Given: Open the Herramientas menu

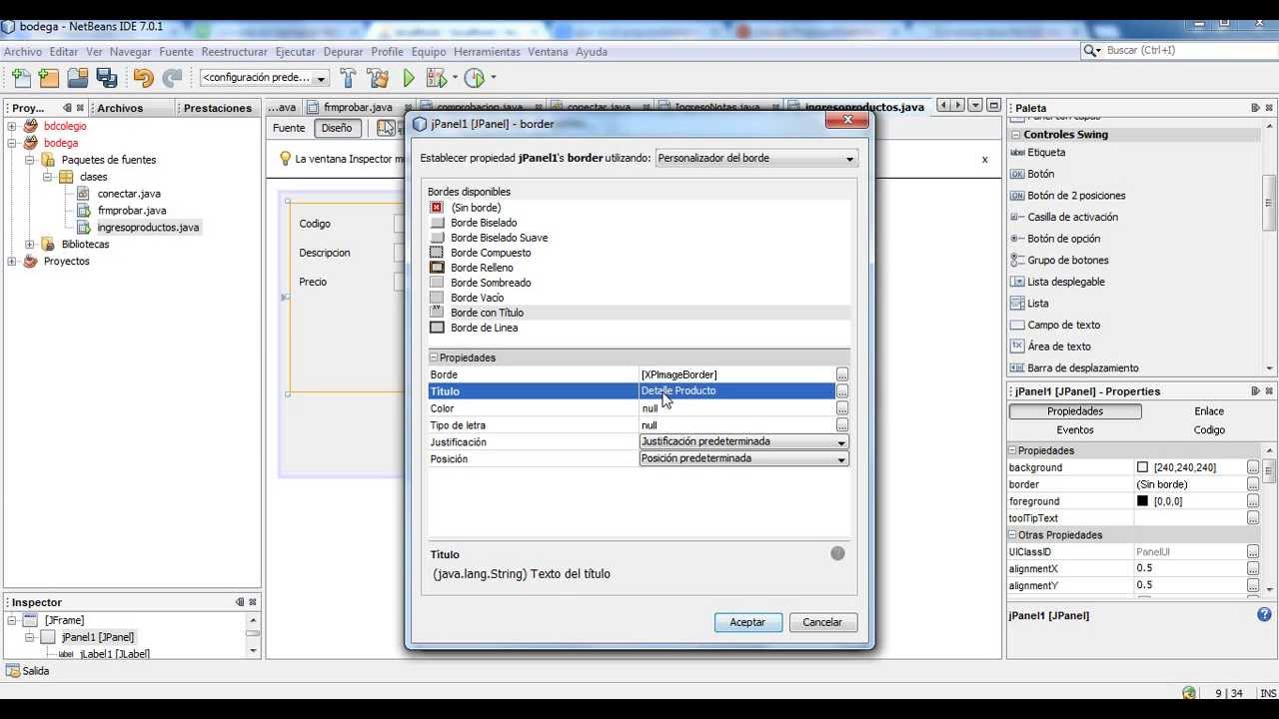Looking at the screenshot, I should click(x=487, y=52).
